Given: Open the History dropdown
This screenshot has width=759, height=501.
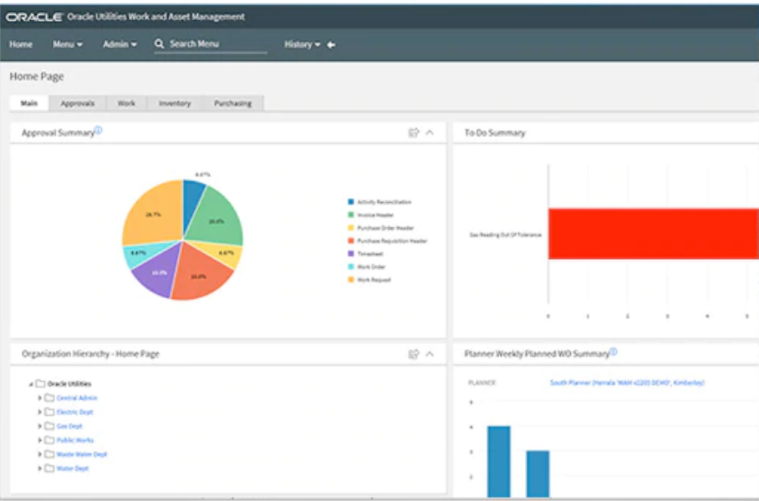Looking at the screenshot, I should pyautogui.click(x=302, y=44).
